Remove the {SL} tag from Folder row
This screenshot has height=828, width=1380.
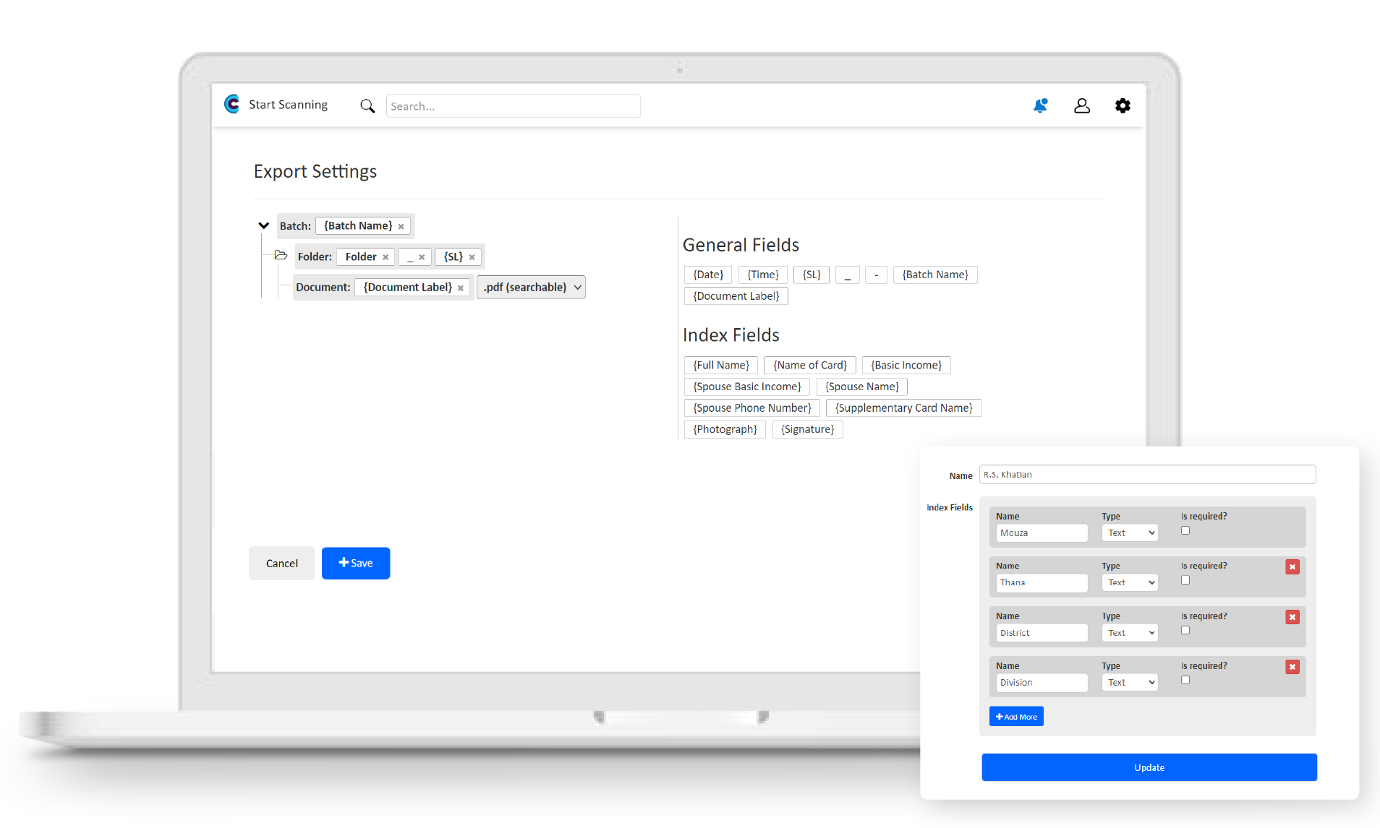472,257
